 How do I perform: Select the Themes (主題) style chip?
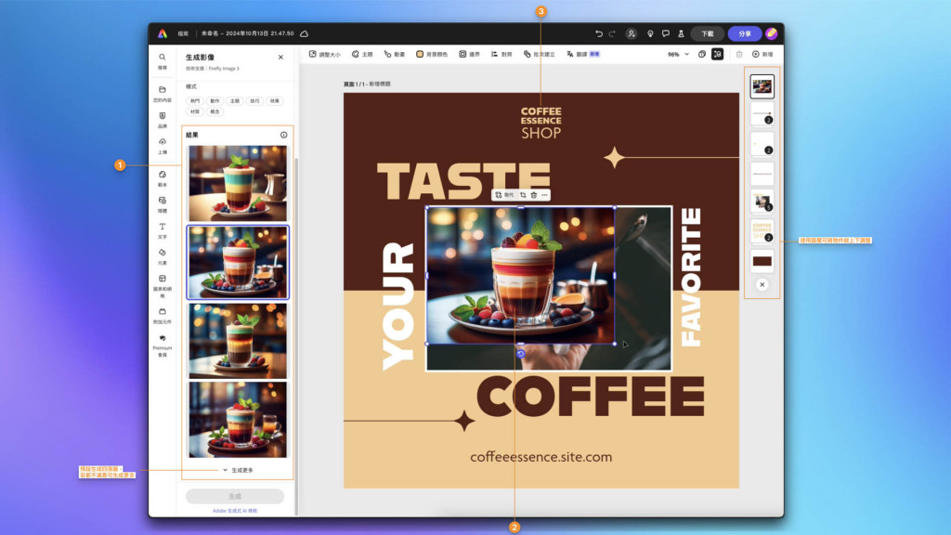click(235, 100)
